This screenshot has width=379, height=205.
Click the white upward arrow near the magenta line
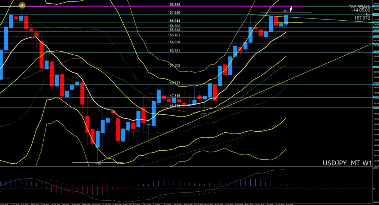291,9
